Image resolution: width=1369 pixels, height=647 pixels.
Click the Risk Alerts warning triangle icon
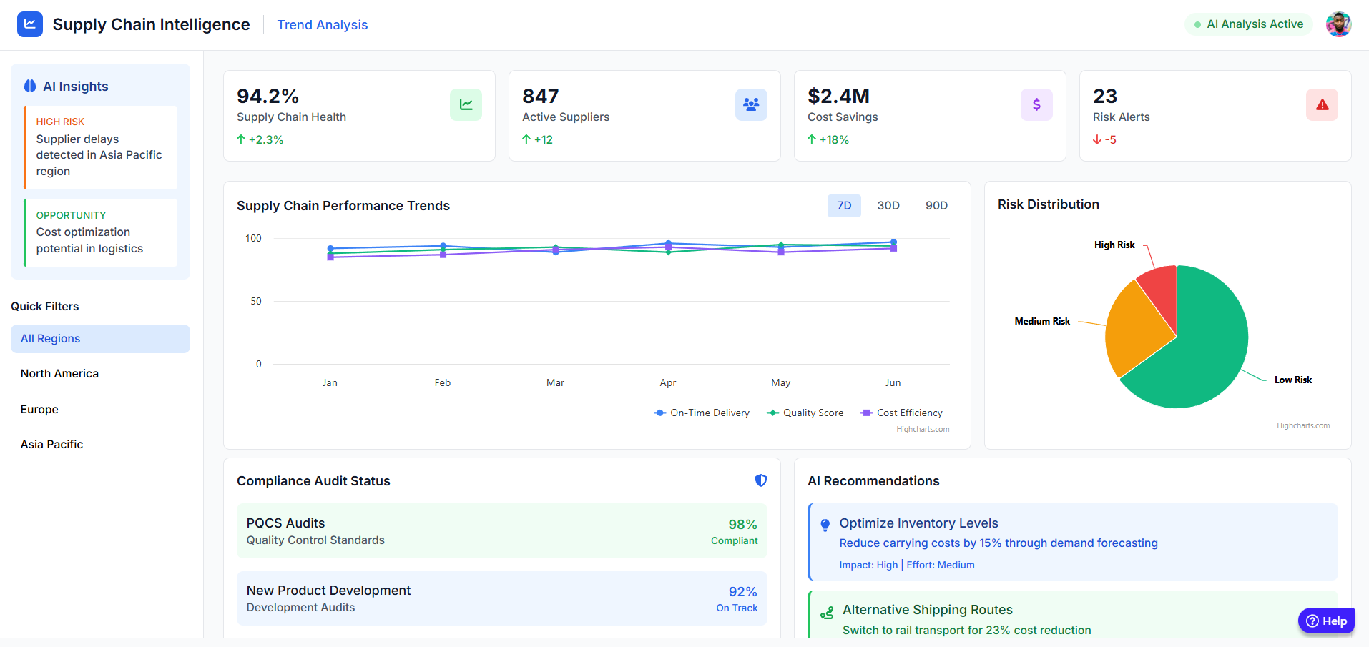(x=1322, y=104)
